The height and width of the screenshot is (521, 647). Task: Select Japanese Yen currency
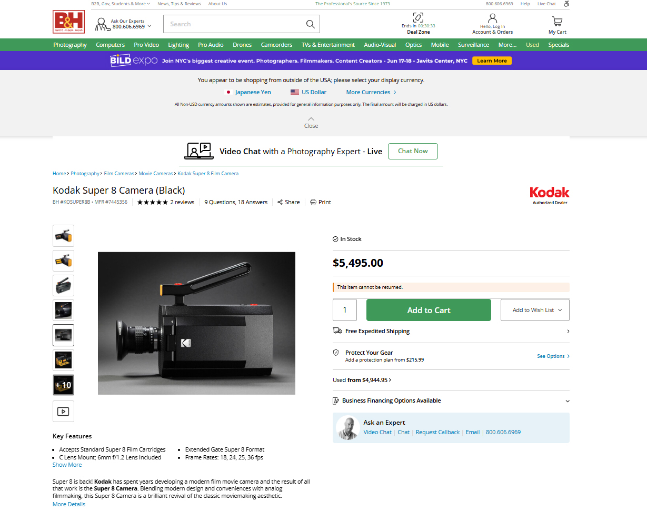[253, 92]
